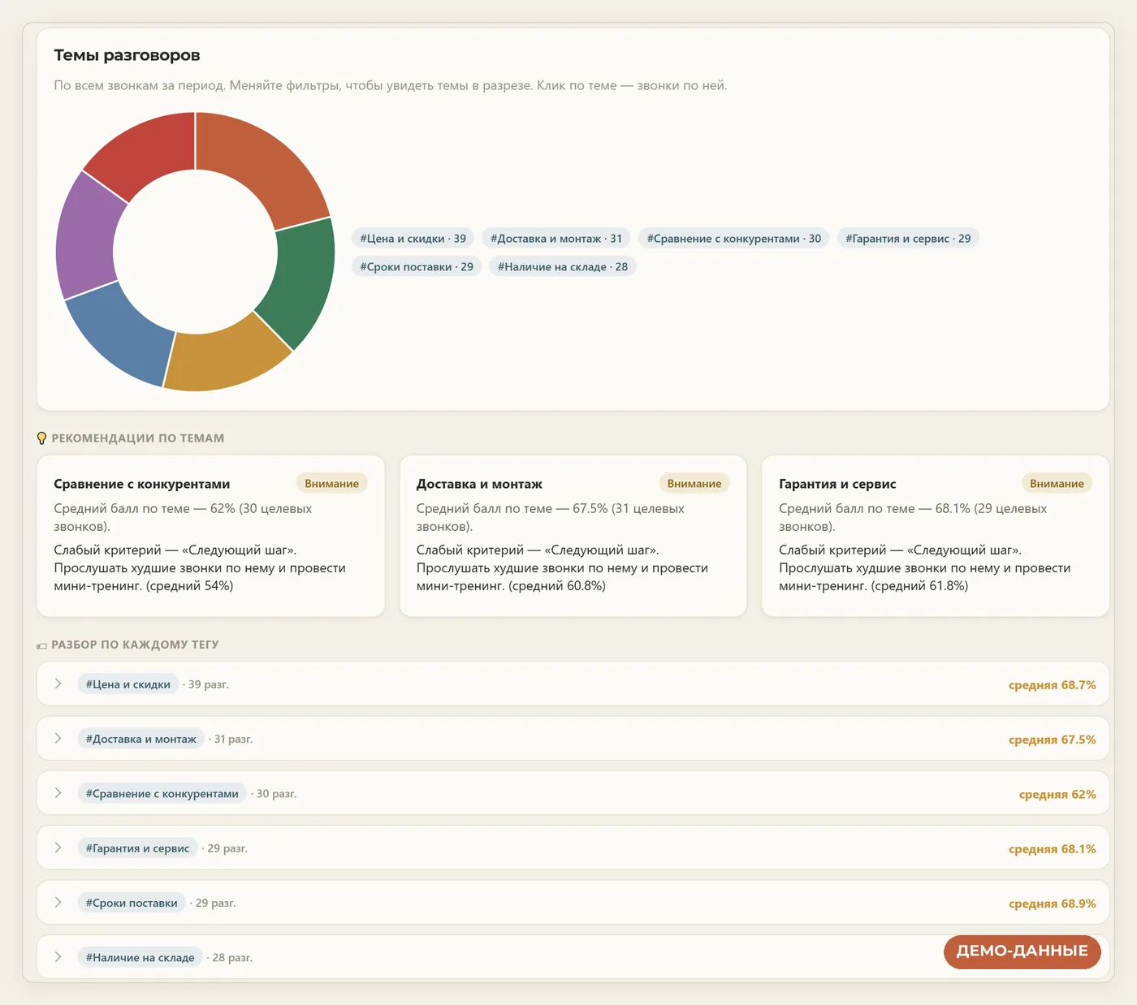Screen dimensions: 1137x1005
Task: Click the #Сроки поставки · 29 legend chip
Action: [417, 267]
